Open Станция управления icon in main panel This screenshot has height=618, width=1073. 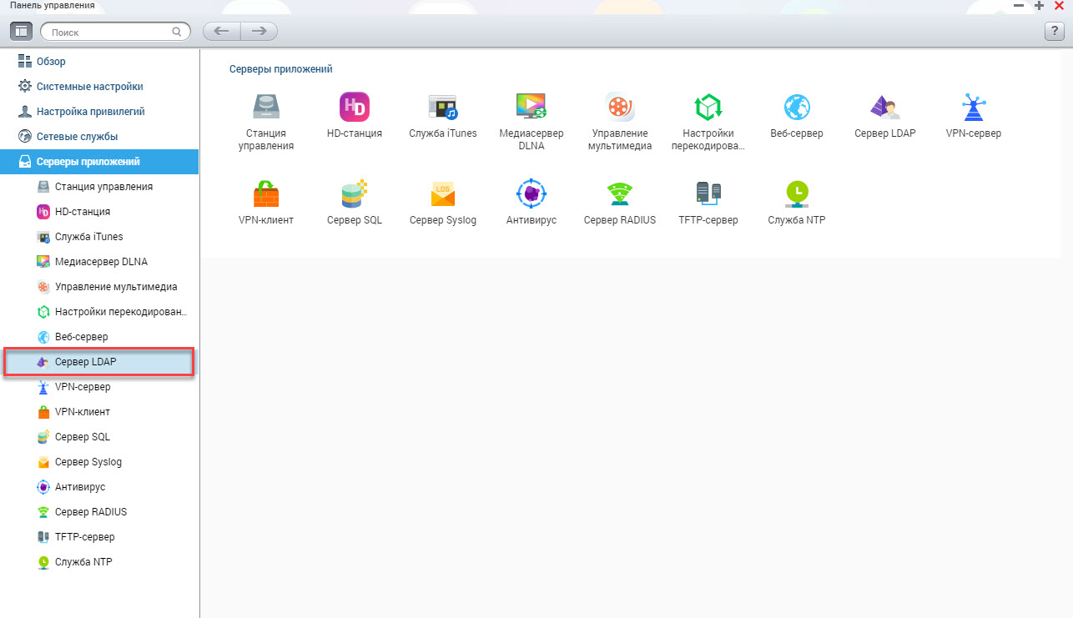266,107
